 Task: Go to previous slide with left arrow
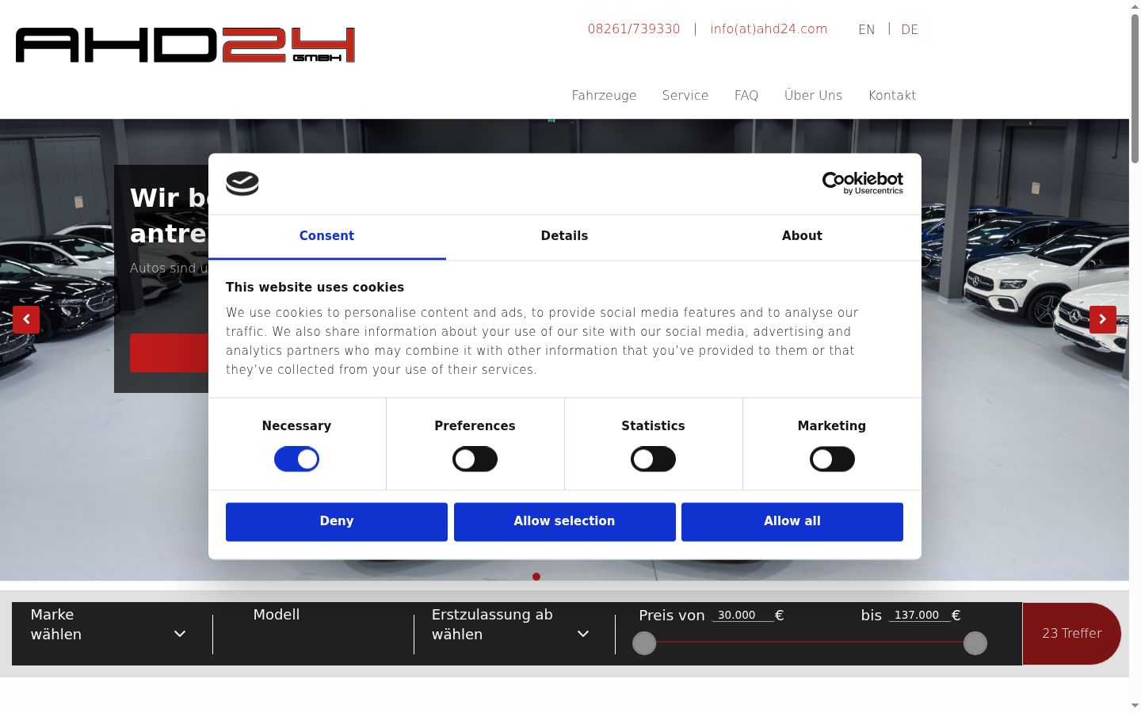point(26,319)
